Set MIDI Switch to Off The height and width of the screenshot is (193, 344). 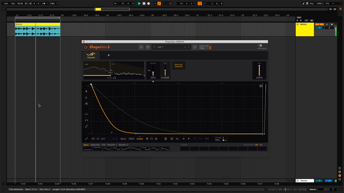tap(256, 145)
